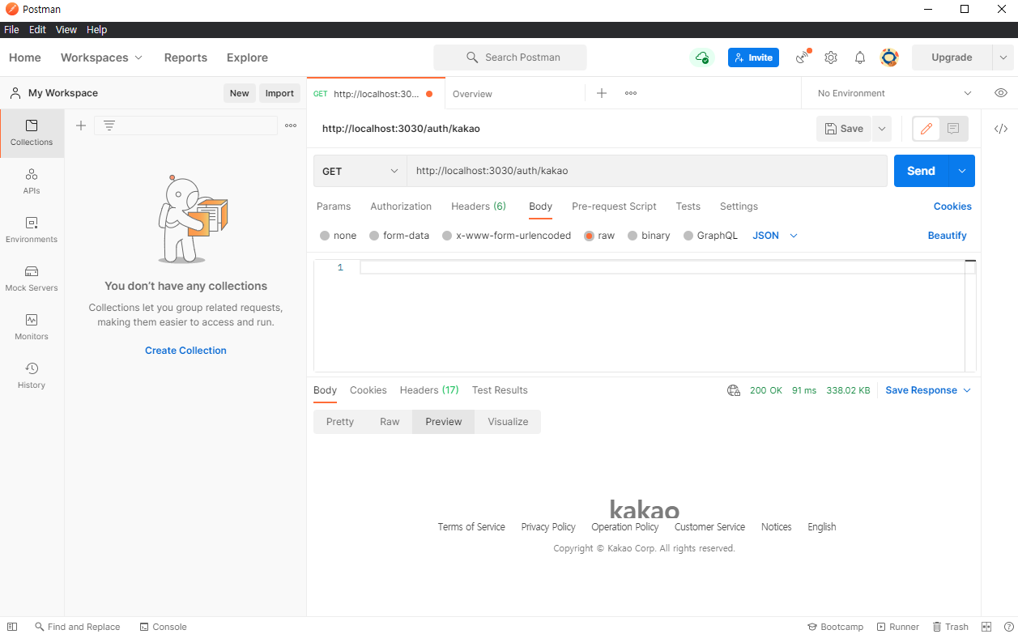Click the cloud sync status icon
This screenshot has height=634, width=1018.
pyautogui.click(x=701, y=57)
